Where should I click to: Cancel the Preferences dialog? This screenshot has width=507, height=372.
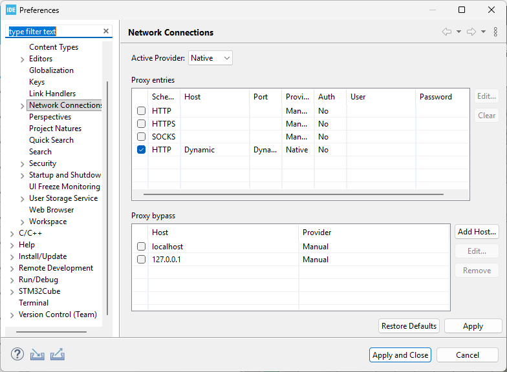coord(468,355)
